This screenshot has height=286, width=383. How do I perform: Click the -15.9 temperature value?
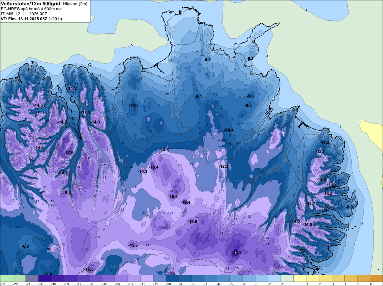click(x=193, y=221)
